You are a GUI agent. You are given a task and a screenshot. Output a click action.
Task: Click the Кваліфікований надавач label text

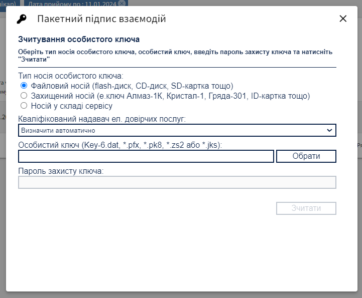pos(102,119)
